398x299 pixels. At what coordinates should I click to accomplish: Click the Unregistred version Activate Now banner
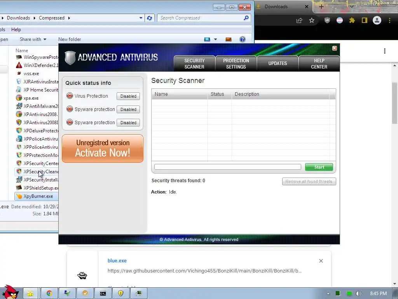(x=103, y=148)
